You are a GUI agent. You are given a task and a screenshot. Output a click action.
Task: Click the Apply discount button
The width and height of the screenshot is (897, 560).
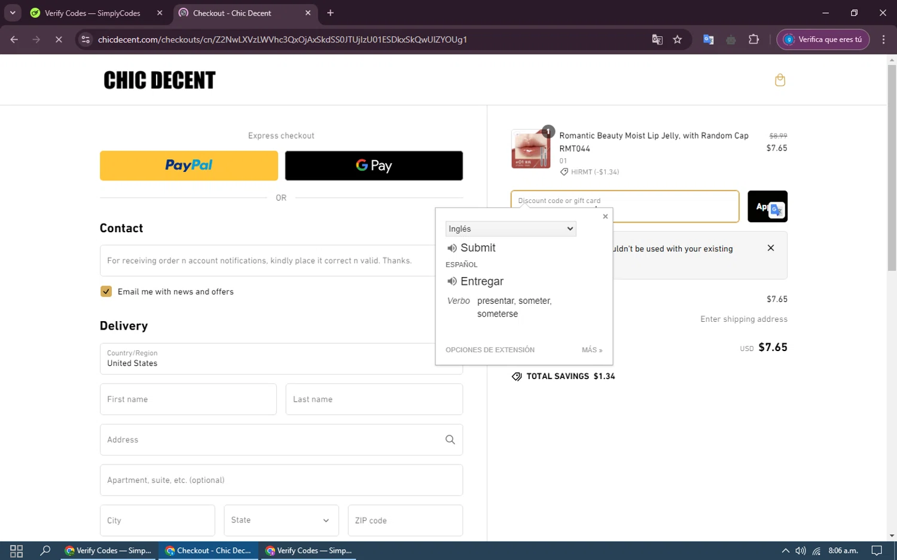(767, 207)
